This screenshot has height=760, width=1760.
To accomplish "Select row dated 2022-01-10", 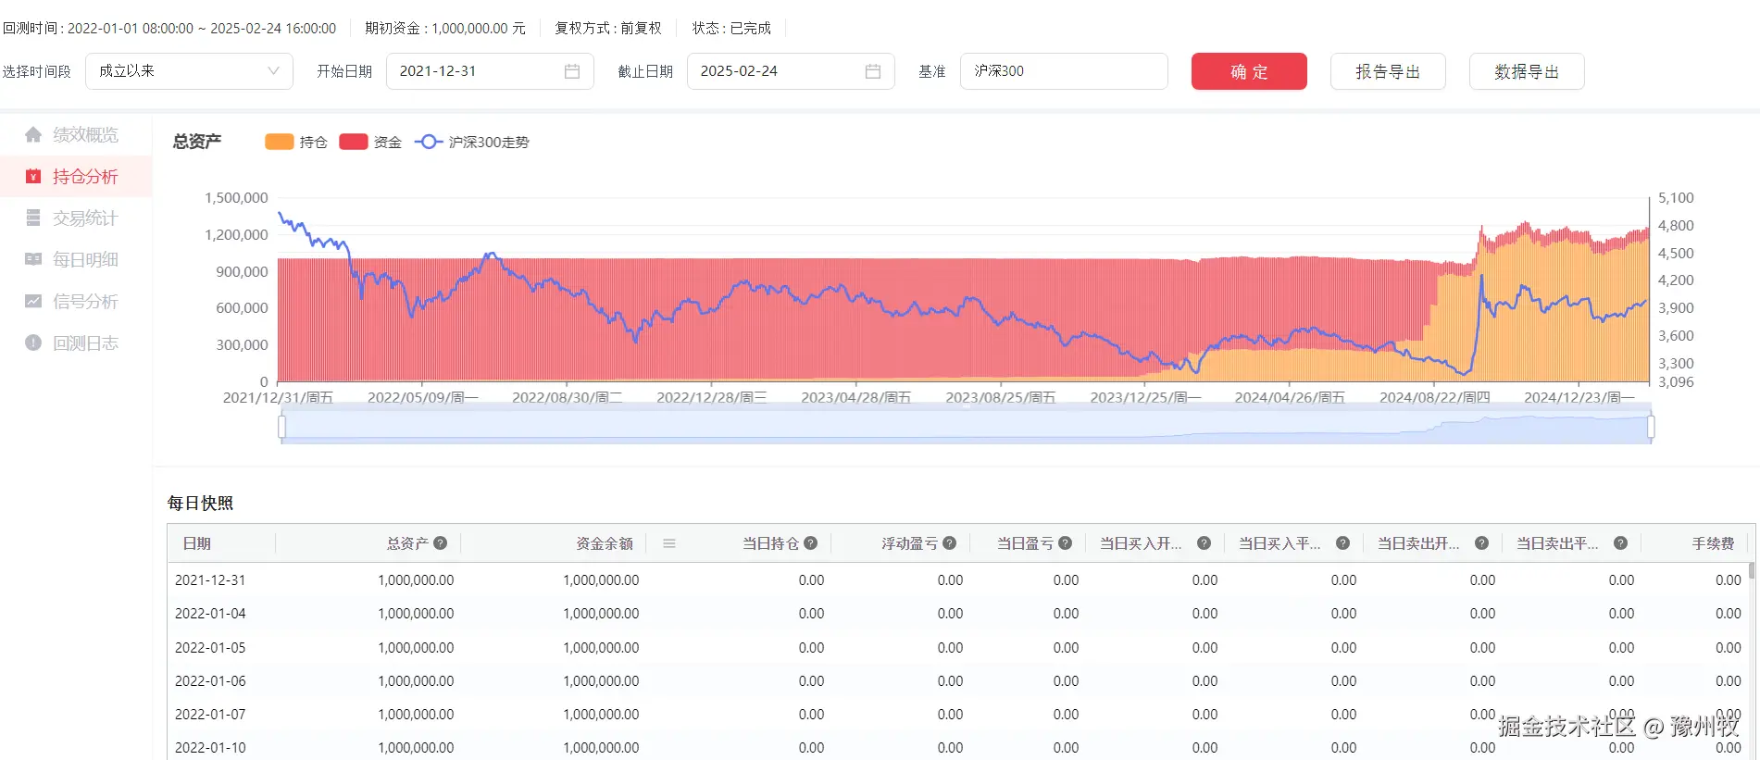I will click(x=957, y=746).
